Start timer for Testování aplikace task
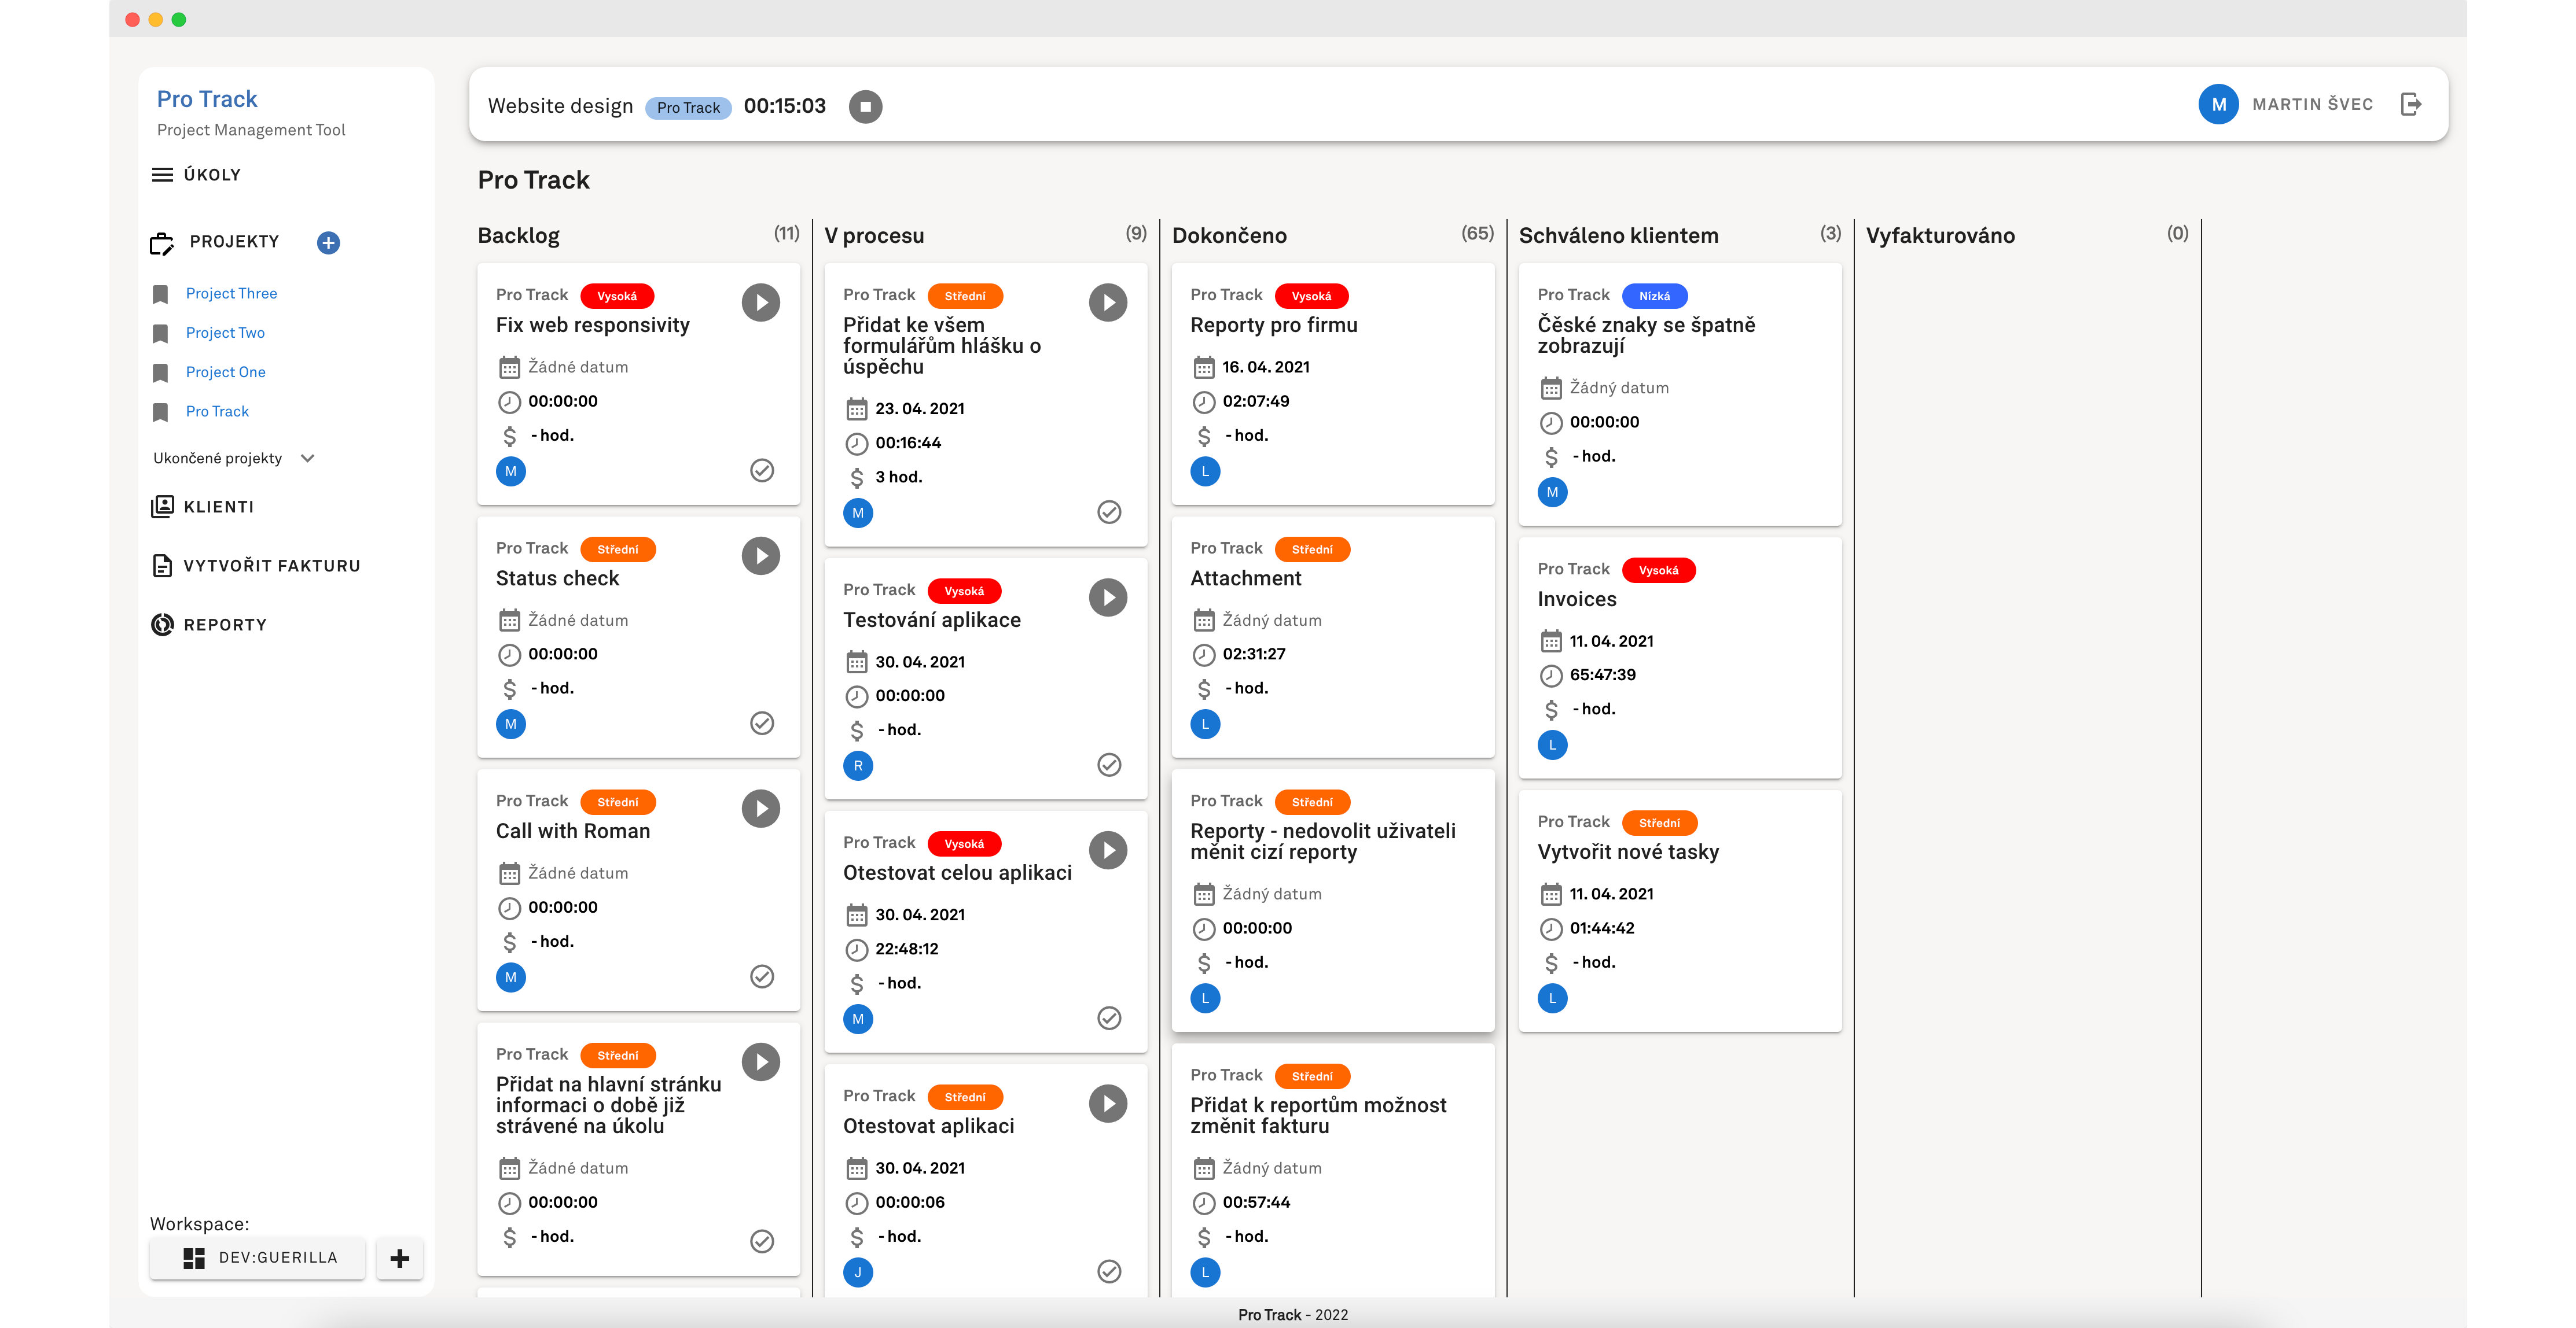Screen dimensions: 2576x1328 click(1107, 597)
